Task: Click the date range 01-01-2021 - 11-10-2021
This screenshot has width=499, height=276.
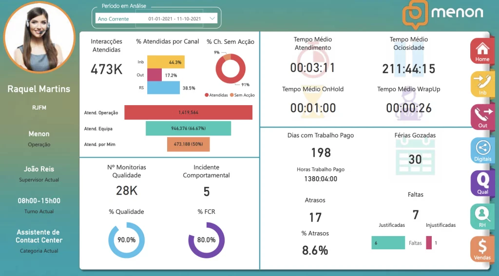Action: coord(174,19)
